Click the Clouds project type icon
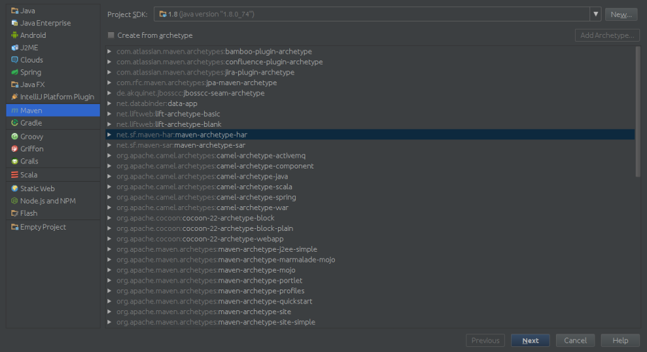The width and height of the screenshot is (647, 352). tap(15, 60)
